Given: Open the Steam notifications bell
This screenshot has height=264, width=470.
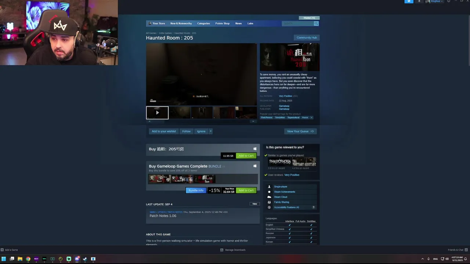Looking at the screenshot, I should coord(419,1).
